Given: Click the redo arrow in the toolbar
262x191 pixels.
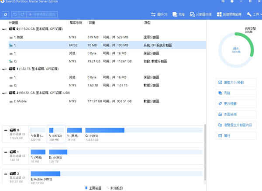Looking at the screenshot, I should pyautogui.click(x=22, y=14).
